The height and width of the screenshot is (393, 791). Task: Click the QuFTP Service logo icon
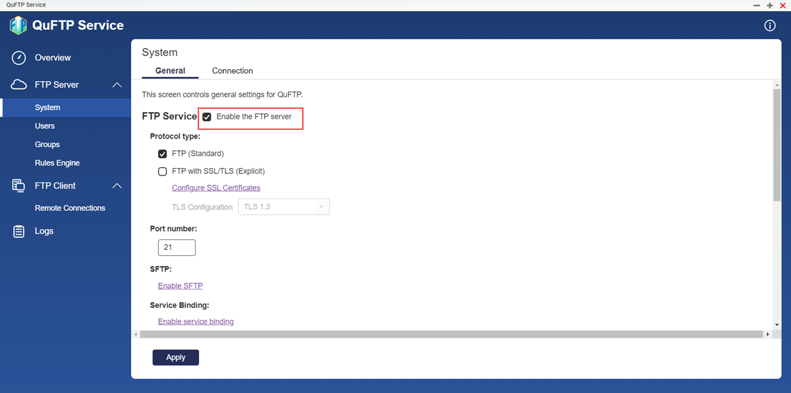point(18,25)
